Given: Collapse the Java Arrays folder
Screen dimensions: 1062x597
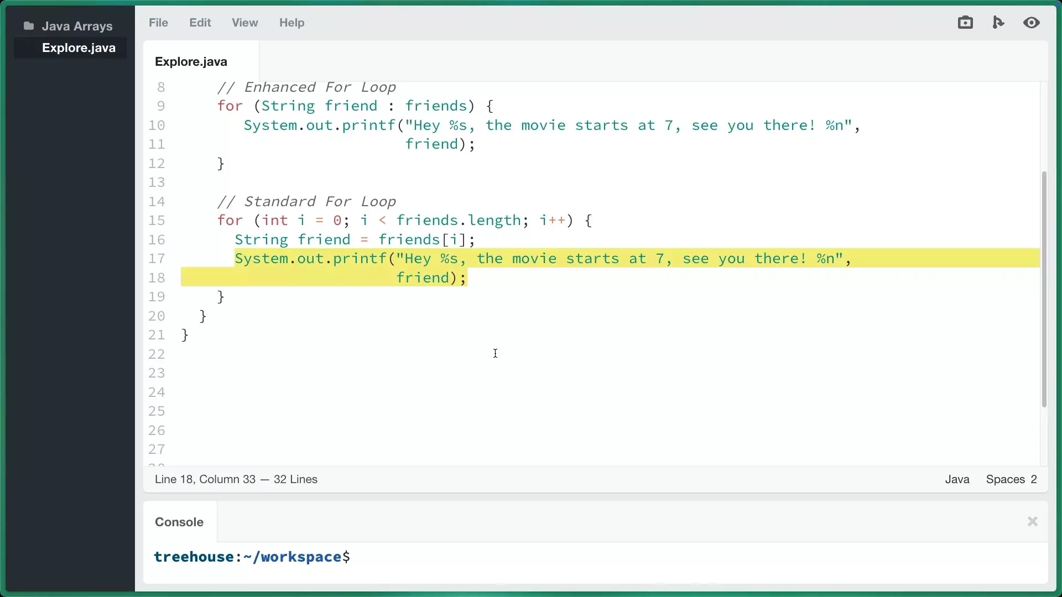Looking at the screenshot, I should click(69, 26).
